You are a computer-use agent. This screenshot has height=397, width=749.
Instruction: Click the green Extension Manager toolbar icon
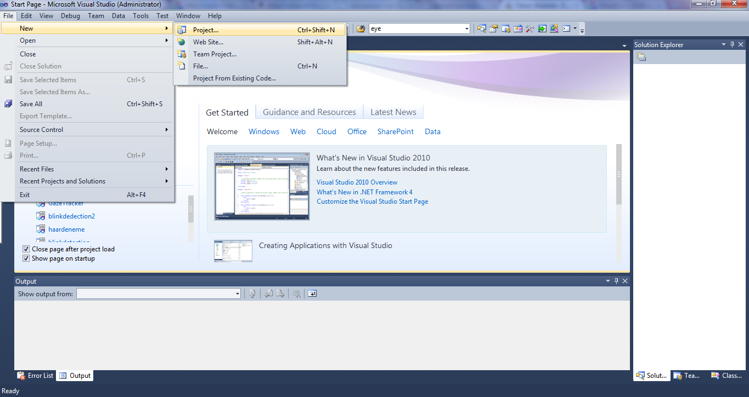point(542,28)
